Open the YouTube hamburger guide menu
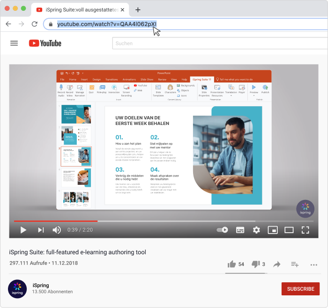 pyautogui.click(x=14, y=43)
